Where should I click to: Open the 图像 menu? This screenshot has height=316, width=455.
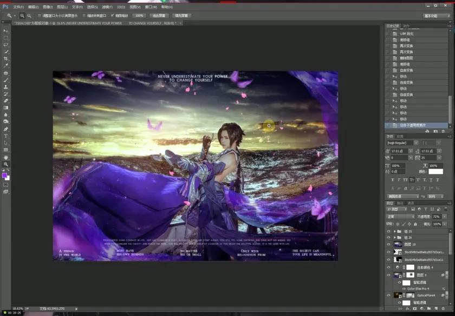47,7
